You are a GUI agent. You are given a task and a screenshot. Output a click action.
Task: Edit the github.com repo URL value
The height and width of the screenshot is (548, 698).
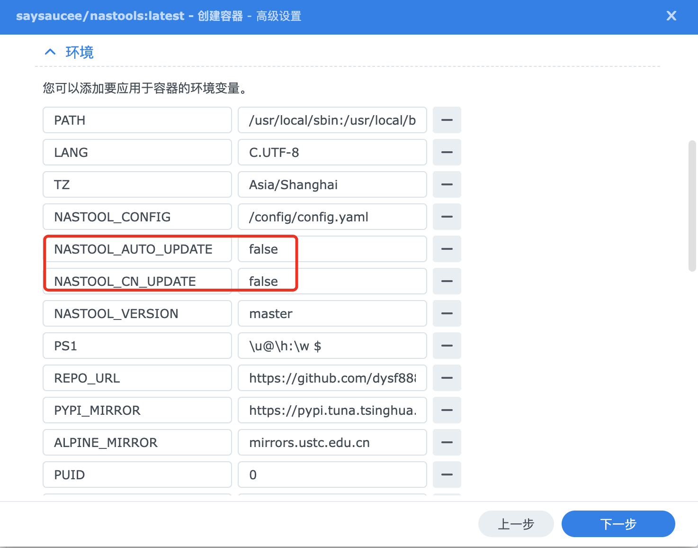332,378
